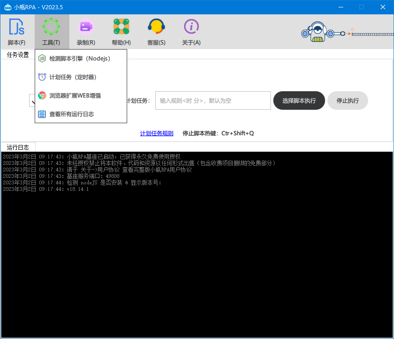Switch to the 运行日志 tab
The image size is (394, 339).
click(x=18, y=147)
